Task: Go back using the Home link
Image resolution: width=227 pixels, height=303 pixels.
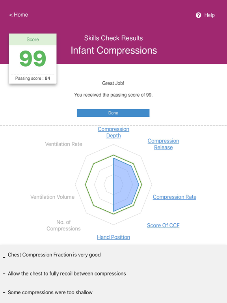Action: 19,15
